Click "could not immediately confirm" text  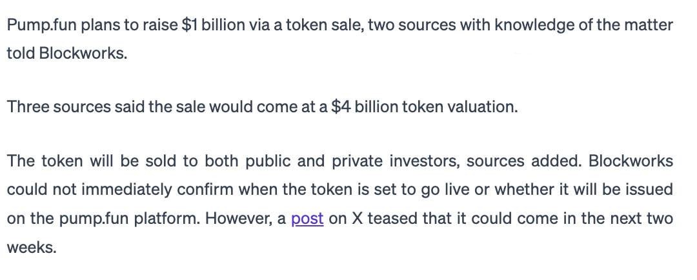(120, 190)
